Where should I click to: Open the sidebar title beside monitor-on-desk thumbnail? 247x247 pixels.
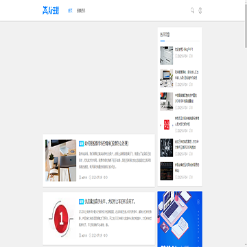tap(187, 75)
